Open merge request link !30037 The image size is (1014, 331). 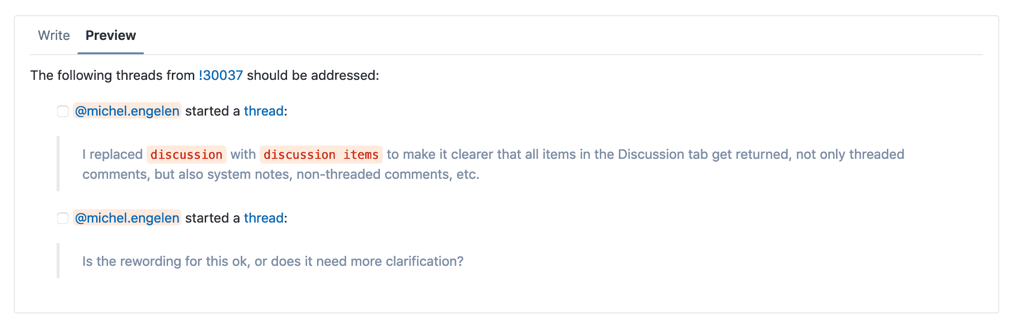point(220,75)
